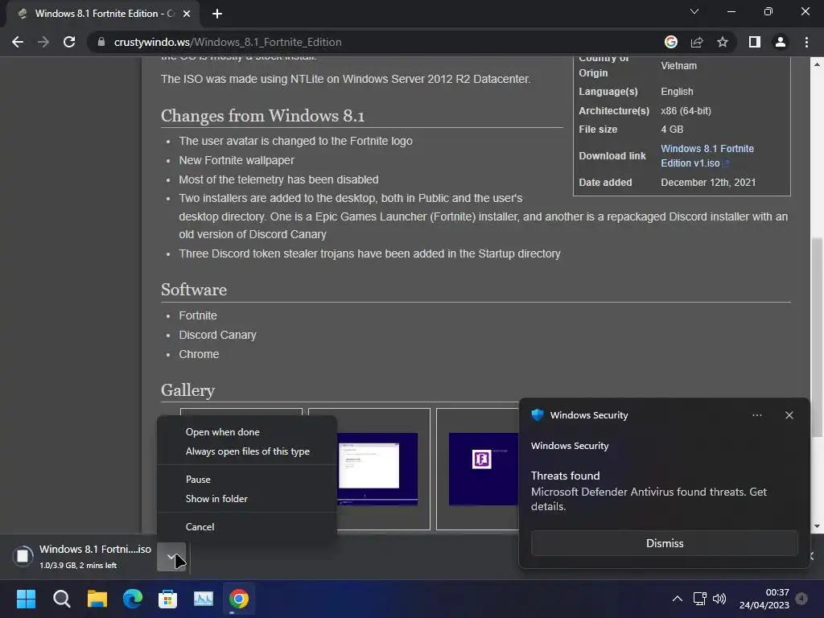Click Threats found message
Screen dimensions: 824x618
pos(566,476)
